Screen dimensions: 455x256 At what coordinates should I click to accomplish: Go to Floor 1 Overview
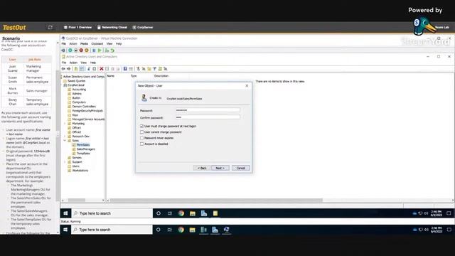tap(77, 27)
